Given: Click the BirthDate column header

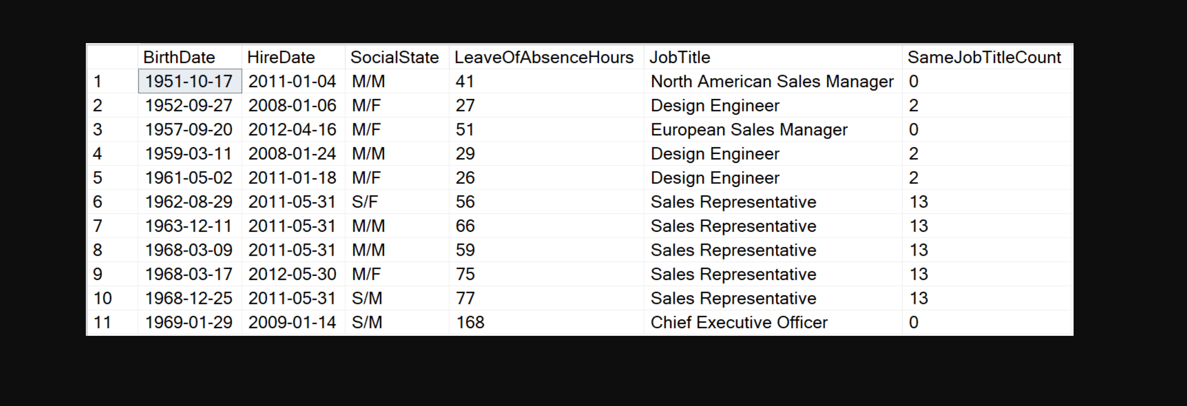Looking at the screenshot, I should click(x=190, y=57).
